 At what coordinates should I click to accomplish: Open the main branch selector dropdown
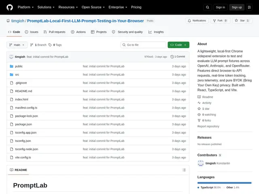pos(17,45)
